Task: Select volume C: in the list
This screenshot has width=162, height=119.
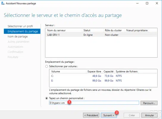Action: 103,76
